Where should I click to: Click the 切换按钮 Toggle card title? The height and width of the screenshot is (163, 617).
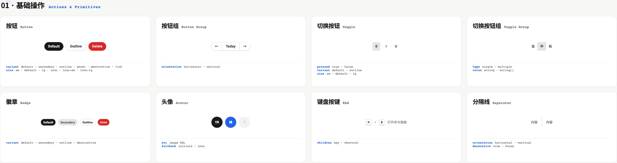[336, 26]
